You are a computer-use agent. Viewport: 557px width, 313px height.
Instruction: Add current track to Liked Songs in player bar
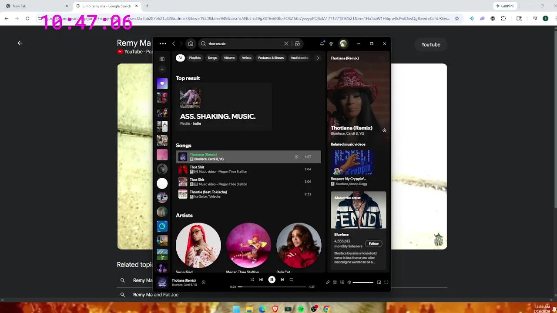pyautogui.click(x=203, y=282)
